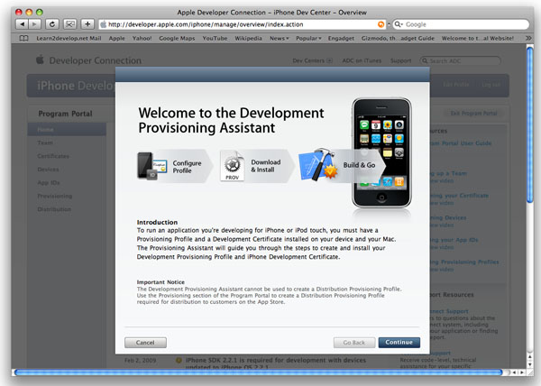Expand the News bookmarks dropdown
541x386 pixels.
[x=280, y=40]
